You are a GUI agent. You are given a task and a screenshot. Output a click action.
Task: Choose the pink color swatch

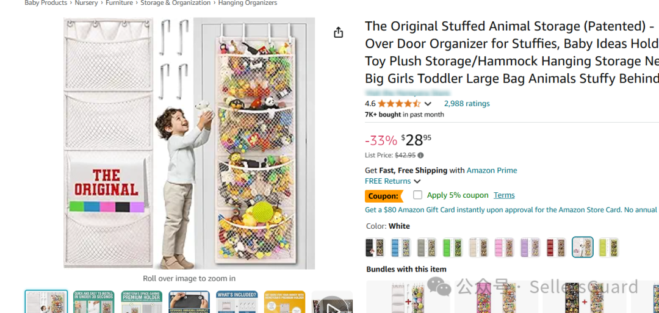pos(504,247)
